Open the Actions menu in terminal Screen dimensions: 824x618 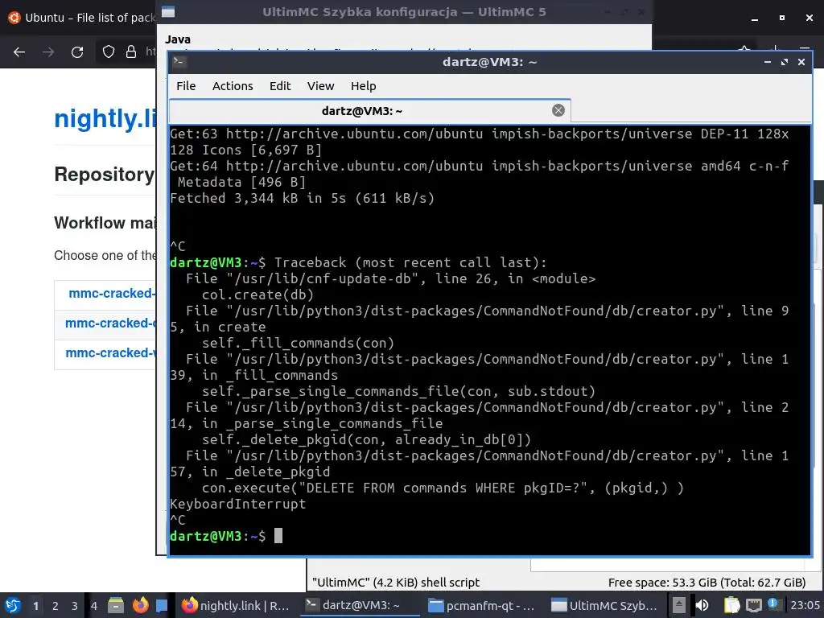(233, 85)
